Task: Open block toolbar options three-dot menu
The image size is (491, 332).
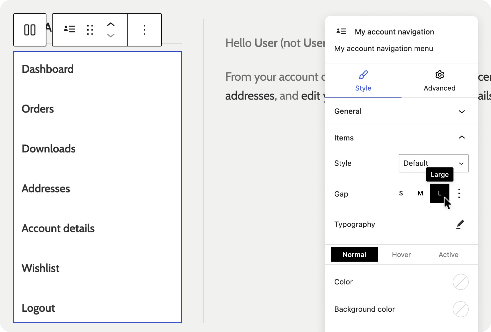Action: pyautogui.click(x=145, y=30)
